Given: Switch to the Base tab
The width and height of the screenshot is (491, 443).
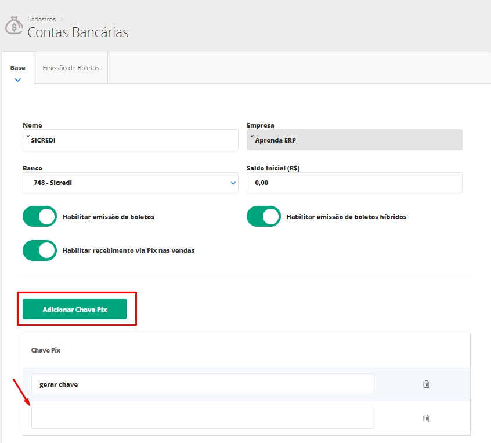Looking at the screenshot, I should 17,68.
